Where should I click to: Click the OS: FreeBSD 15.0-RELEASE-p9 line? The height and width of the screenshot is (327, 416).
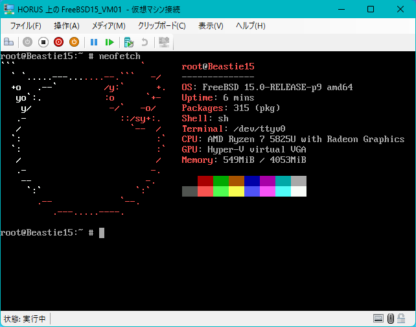[x=267, y=88]
